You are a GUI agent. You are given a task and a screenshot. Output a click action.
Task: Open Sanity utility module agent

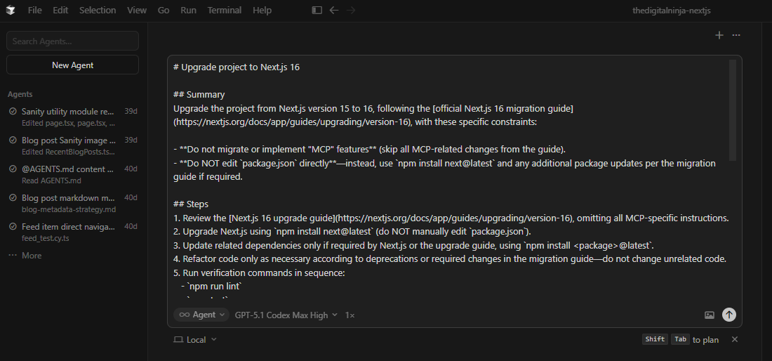72,117
